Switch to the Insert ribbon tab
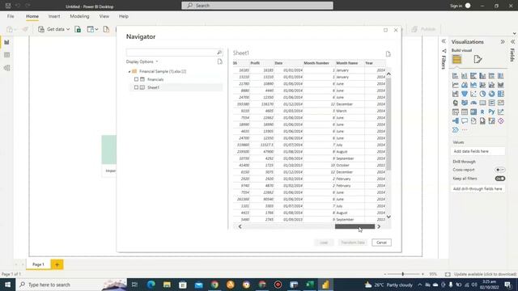The height and width of the screenshot is (291, 518). (x=54, y=16)
